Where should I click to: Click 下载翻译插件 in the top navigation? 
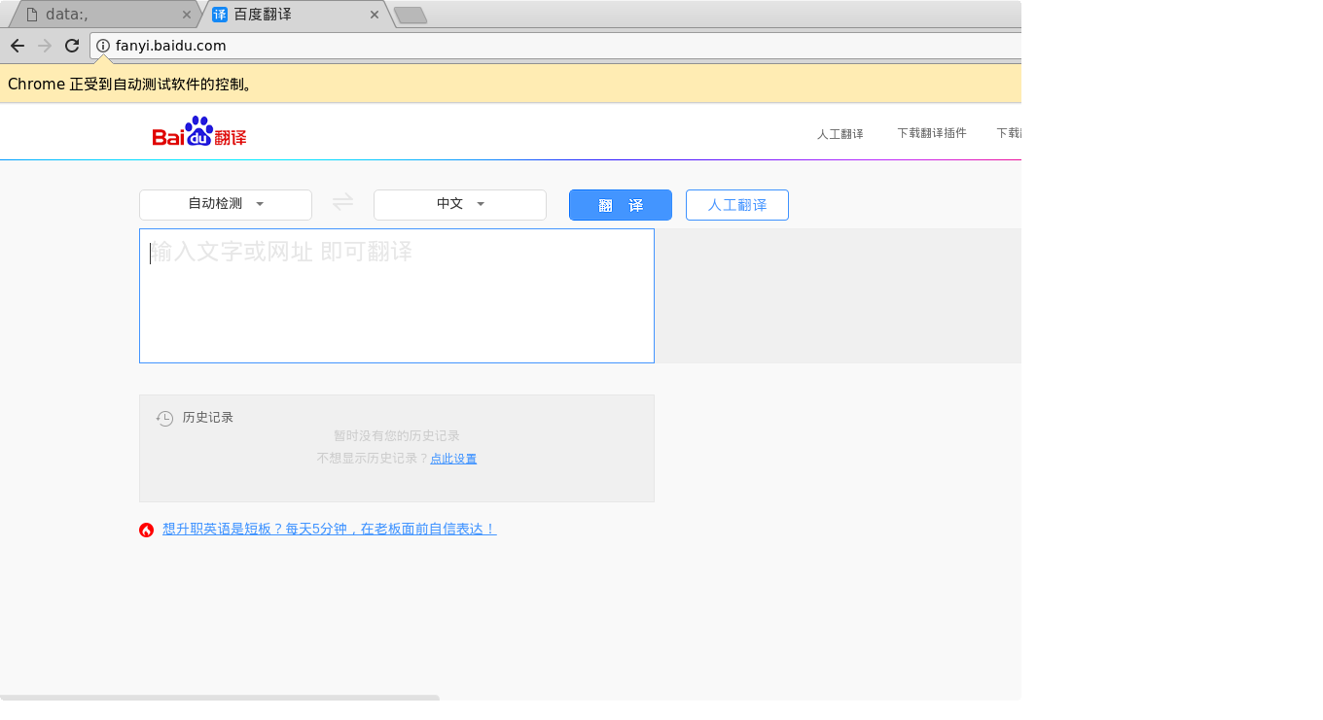pyautogui.click(x=932, y=133)
